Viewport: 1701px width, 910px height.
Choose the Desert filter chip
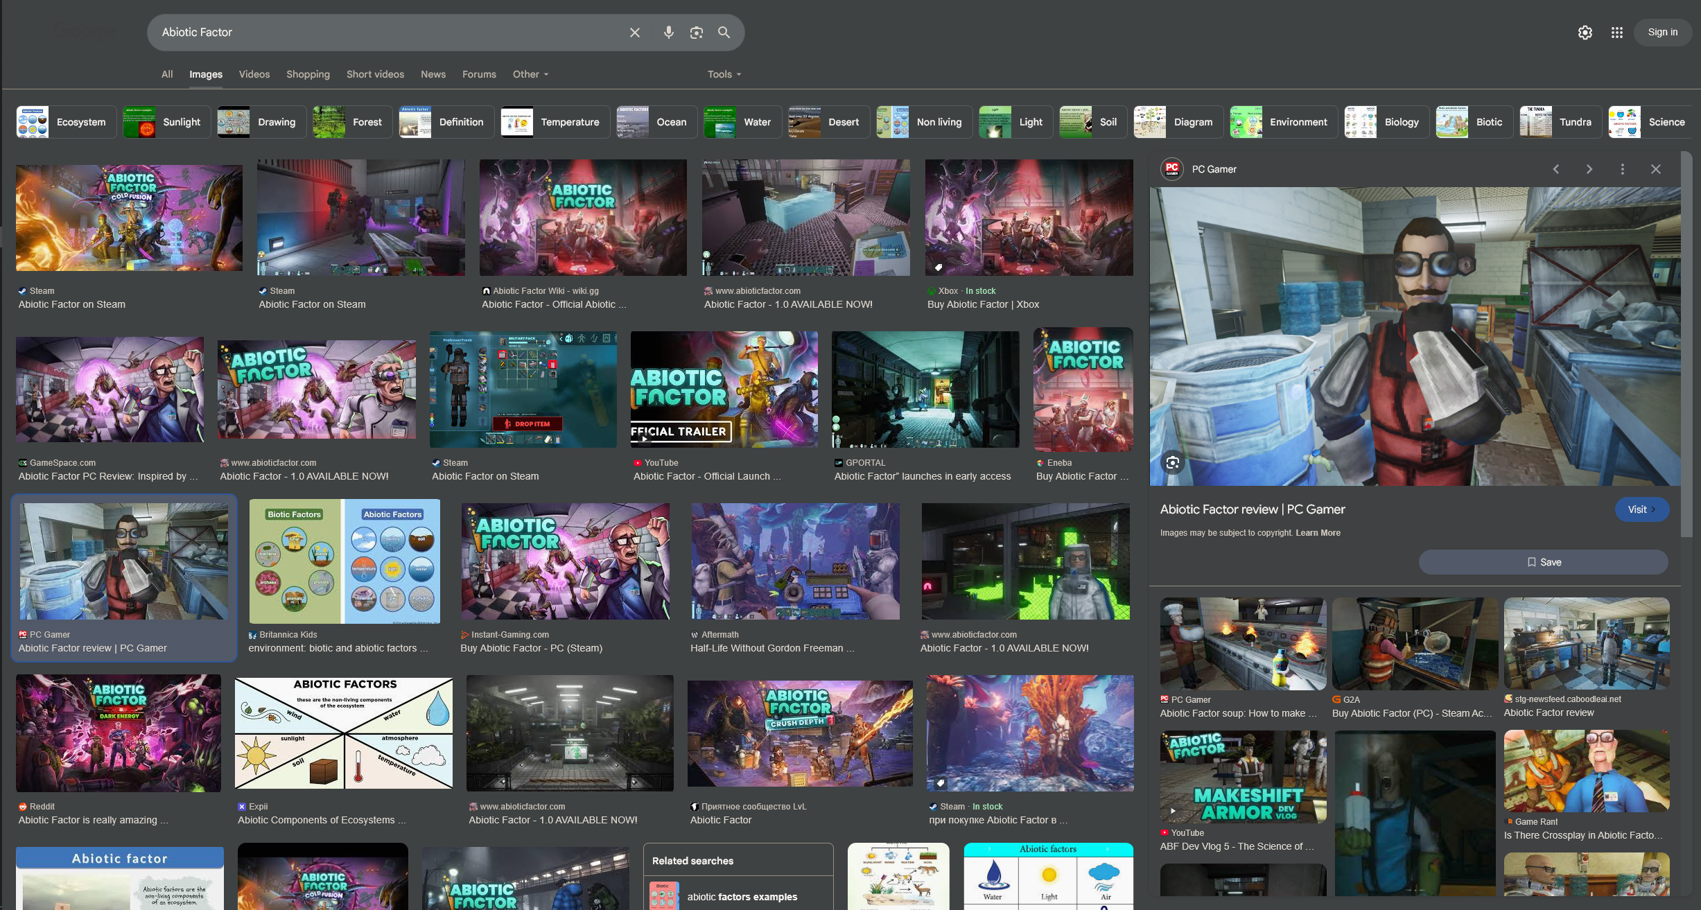click(x=829, y=122)
